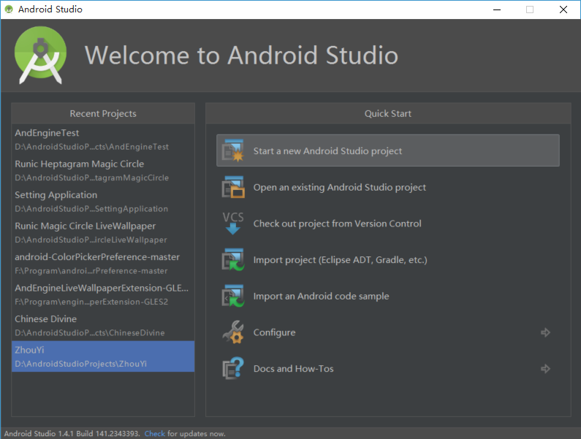Maximize the Android Studio window
This screenshot has height=439, width=581.
coord(530,9)
